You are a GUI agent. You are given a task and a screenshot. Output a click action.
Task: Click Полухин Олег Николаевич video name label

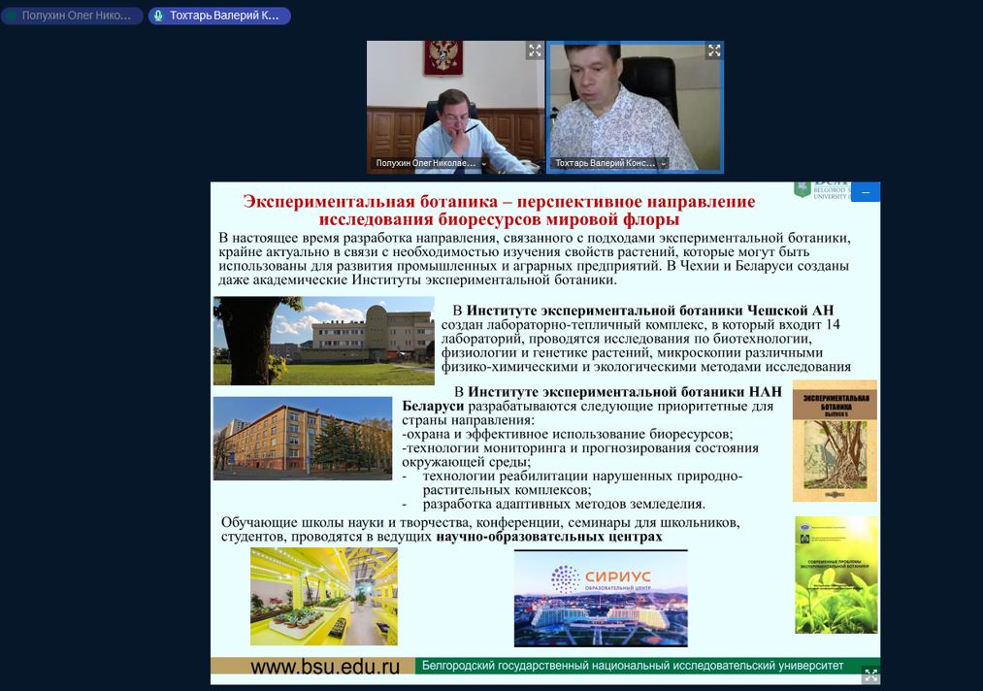point(426,164)
